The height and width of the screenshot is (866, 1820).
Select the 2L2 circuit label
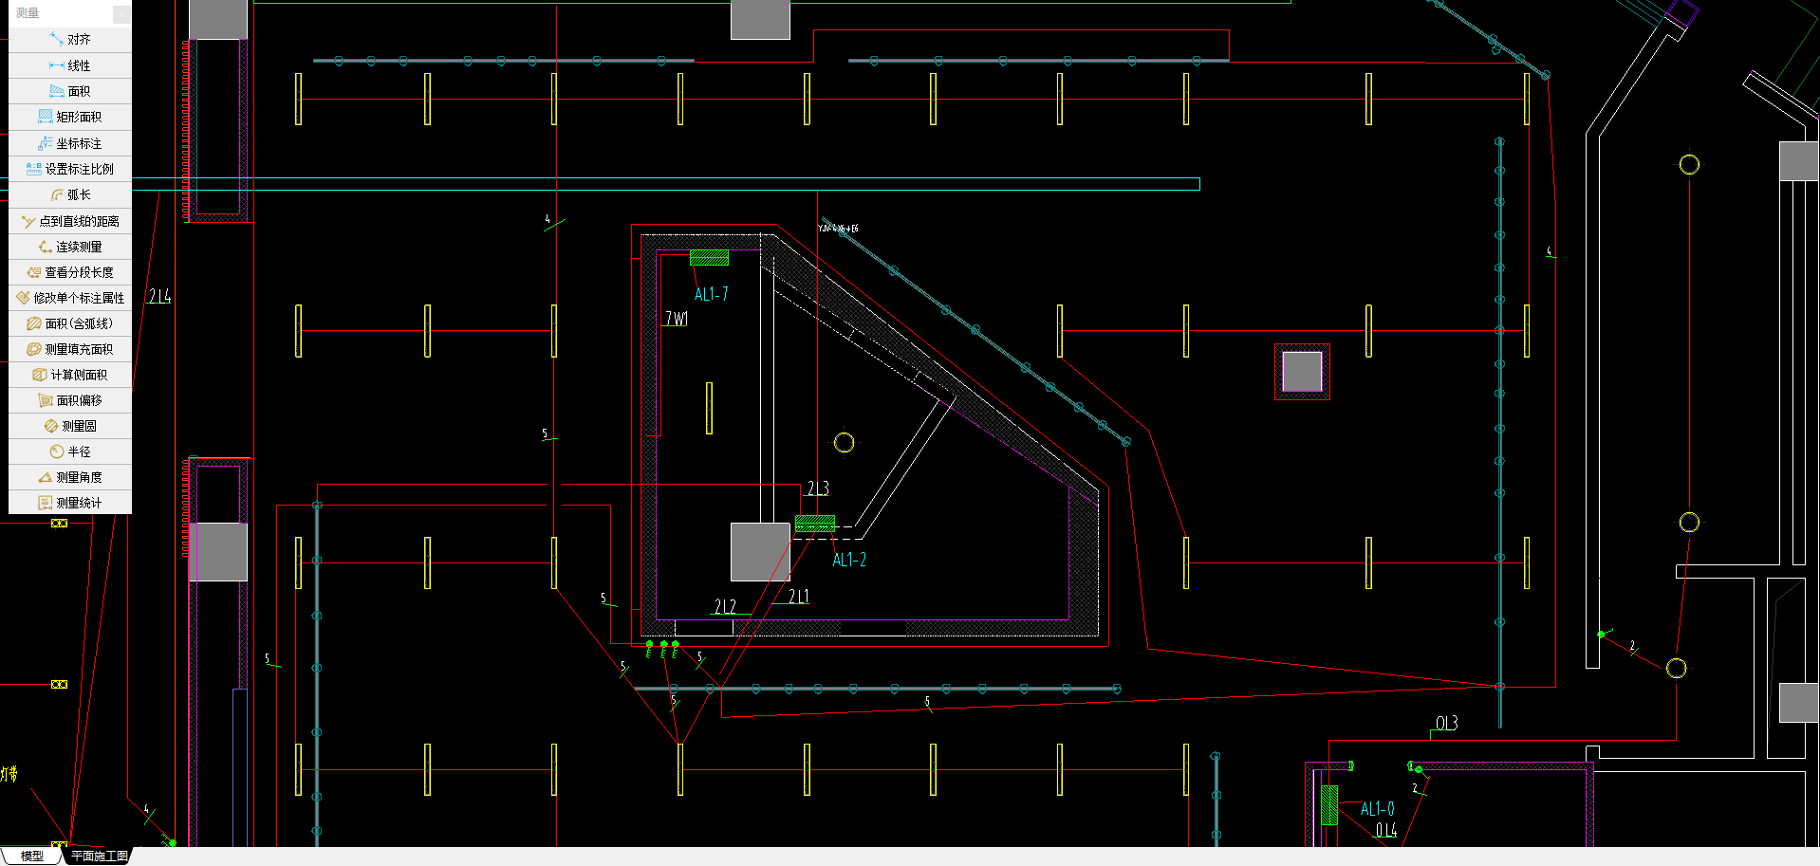725,606
